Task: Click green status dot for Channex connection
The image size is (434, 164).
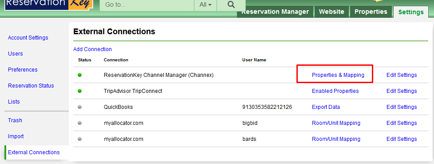Action: click(80, 75)
